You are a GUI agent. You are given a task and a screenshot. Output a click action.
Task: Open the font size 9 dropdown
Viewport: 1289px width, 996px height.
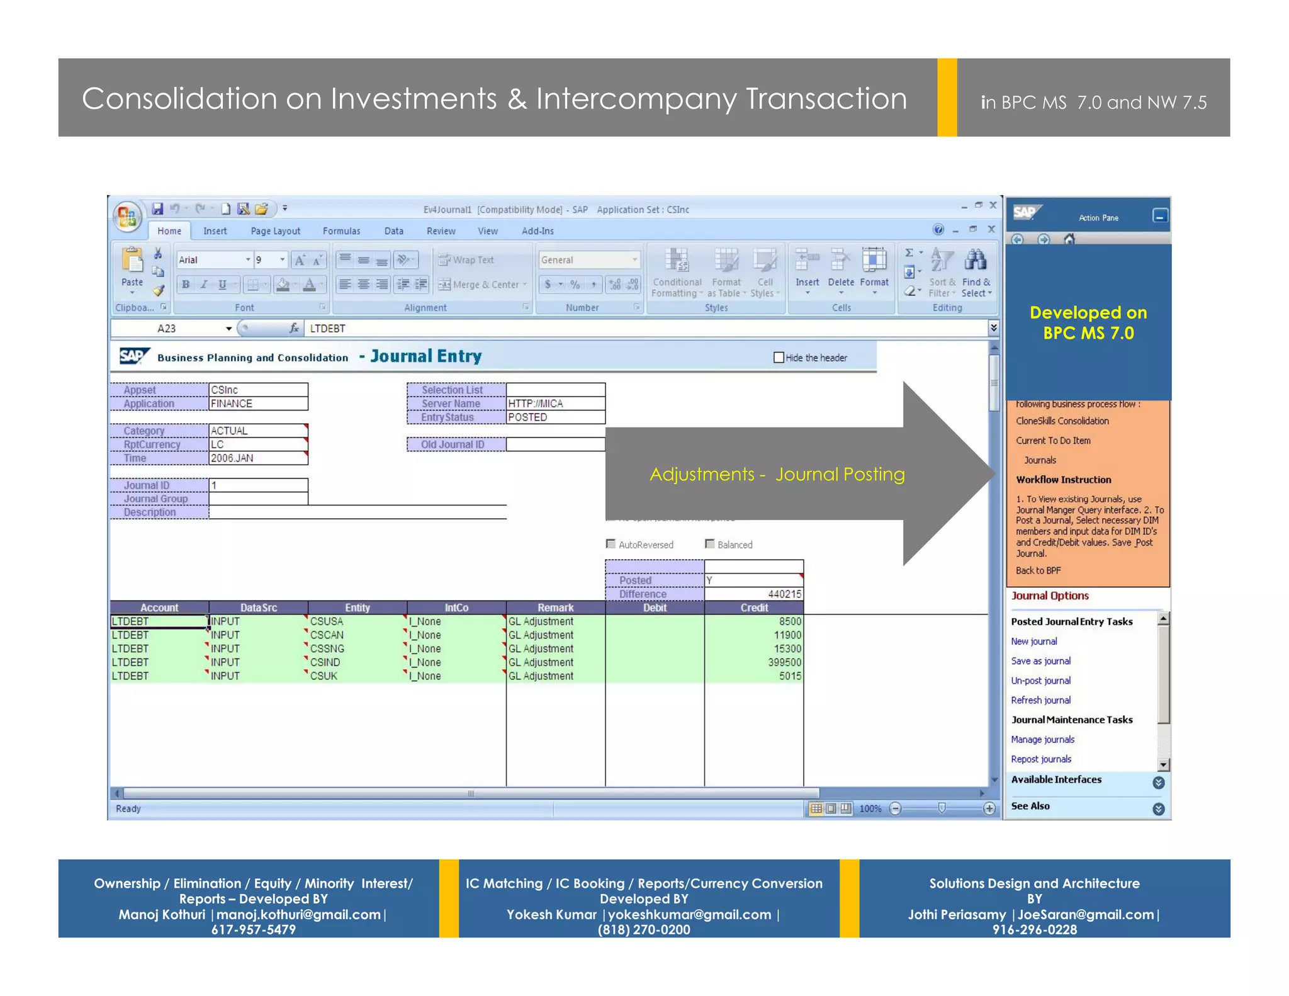click(282, 260)
